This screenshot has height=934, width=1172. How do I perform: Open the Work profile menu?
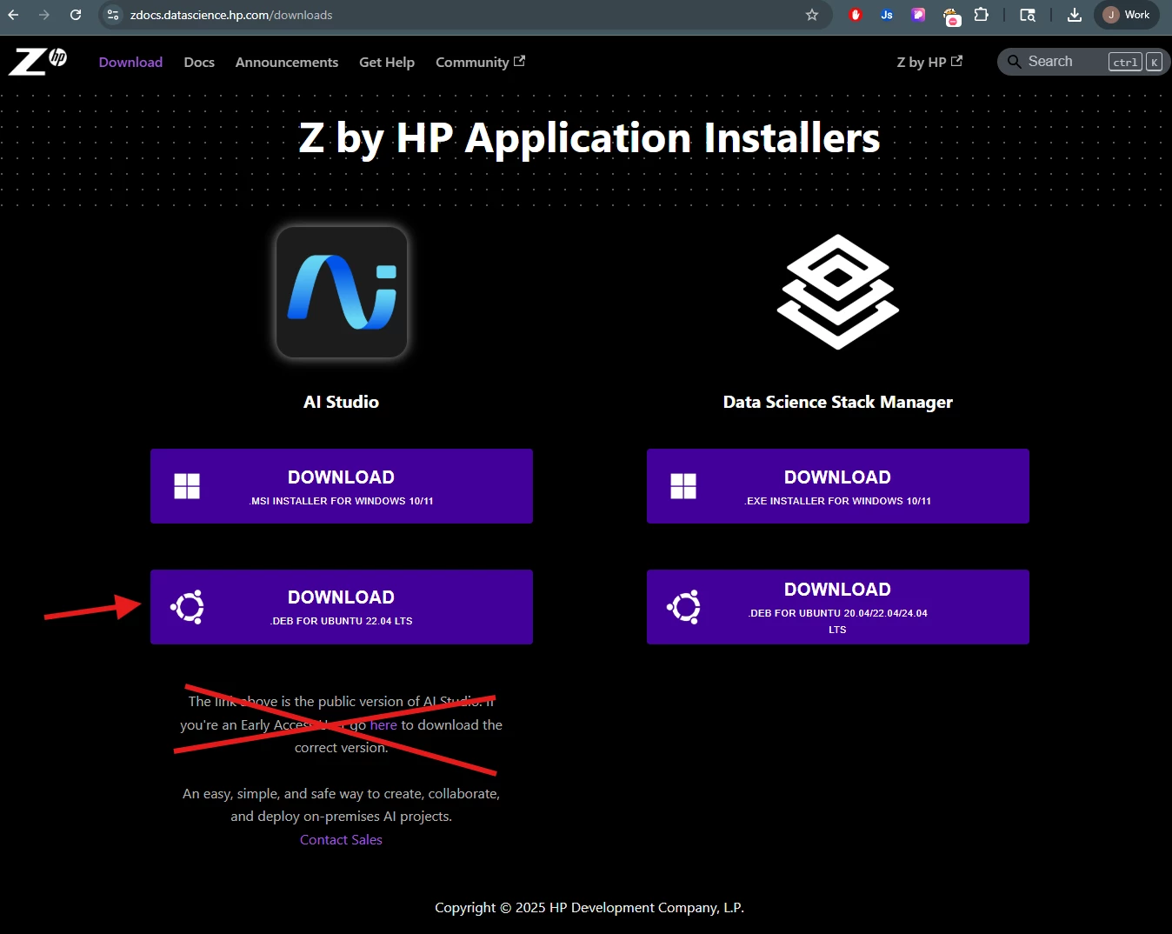click(1127, 15)
